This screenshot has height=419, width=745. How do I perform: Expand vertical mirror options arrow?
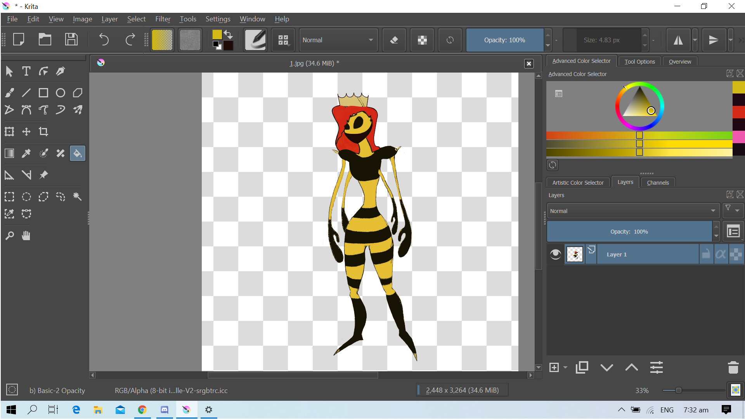coord(731,40)
